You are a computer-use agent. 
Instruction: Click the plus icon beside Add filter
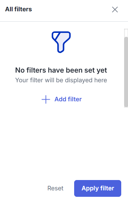(46, 99)
